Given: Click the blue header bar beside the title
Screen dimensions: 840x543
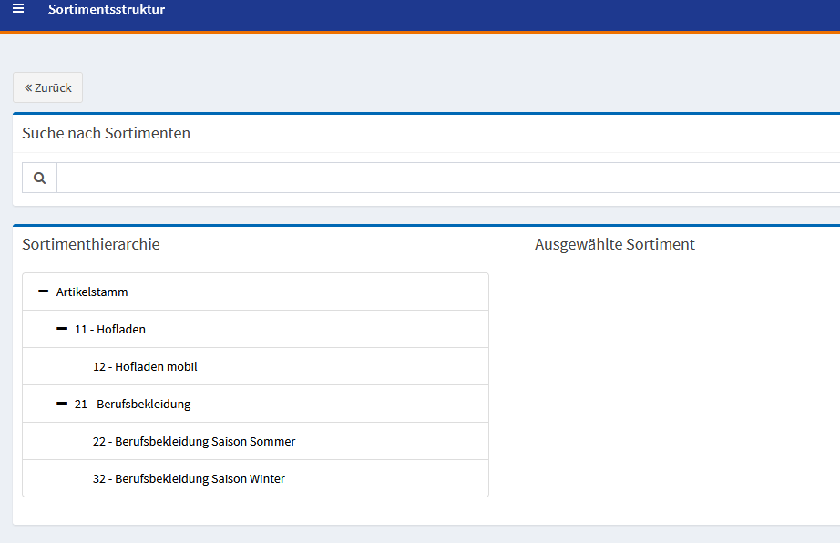Looking at the screenshot, I should 501,13.
